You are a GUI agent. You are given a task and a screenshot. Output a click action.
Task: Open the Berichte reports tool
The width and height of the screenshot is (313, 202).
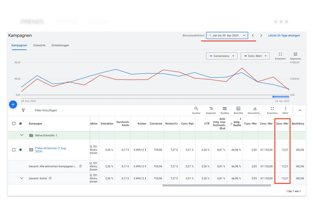pos(238,111)
